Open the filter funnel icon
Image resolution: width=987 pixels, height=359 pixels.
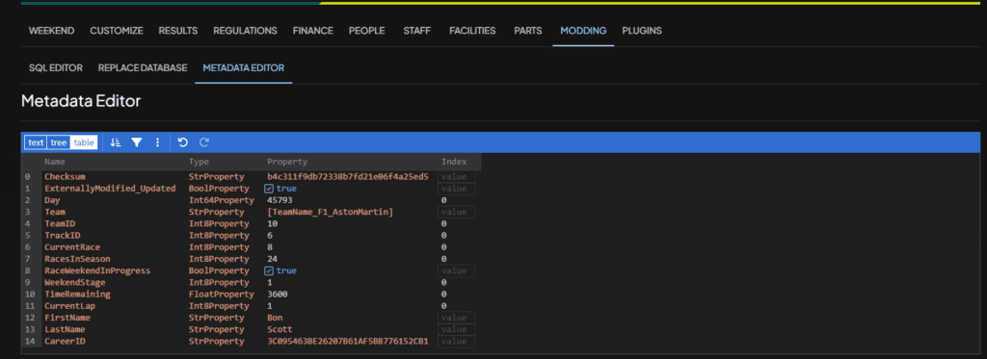[136, 142]
